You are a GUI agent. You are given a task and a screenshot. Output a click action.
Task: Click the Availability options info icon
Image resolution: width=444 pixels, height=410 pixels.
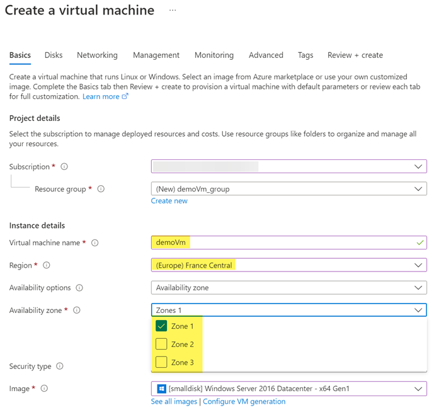pos(79,288)
